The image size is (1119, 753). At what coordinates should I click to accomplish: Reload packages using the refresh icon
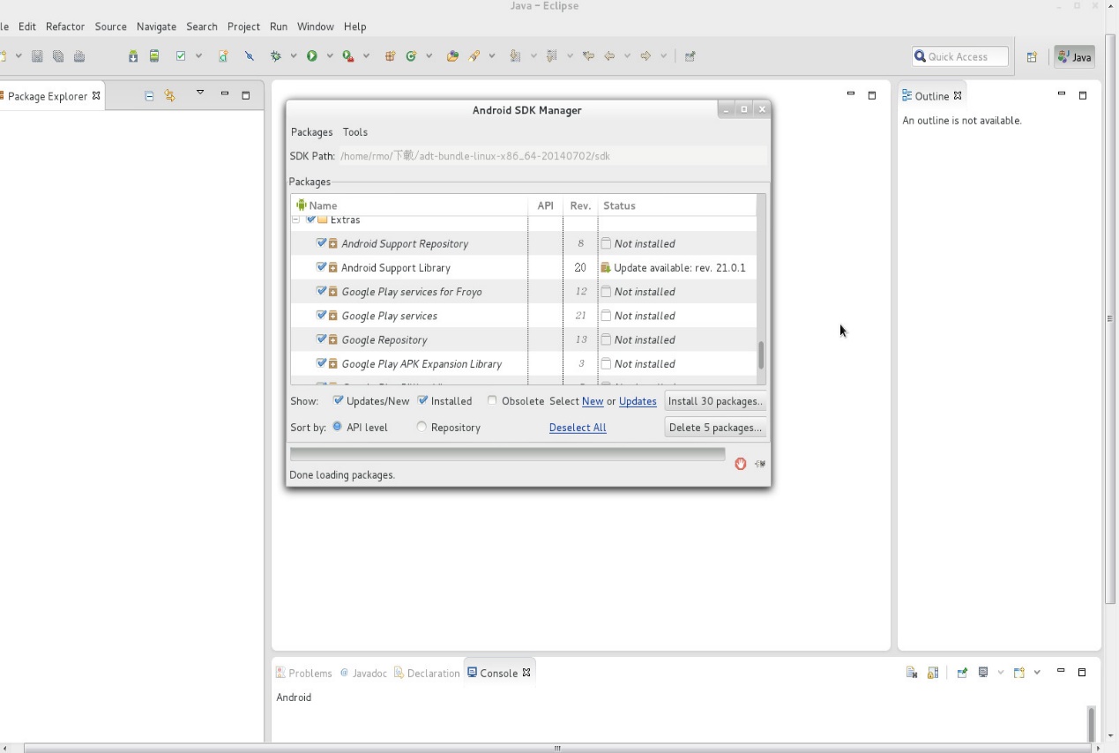pyautogui.click(x=758, y=463)
